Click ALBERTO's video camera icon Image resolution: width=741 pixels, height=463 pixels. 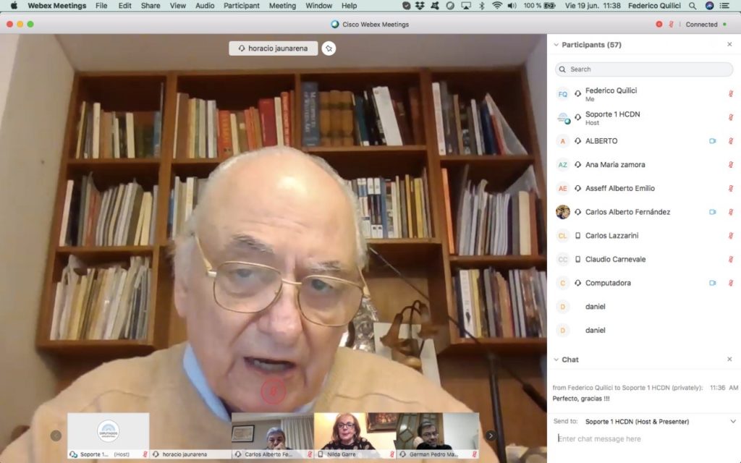[713, 141]
